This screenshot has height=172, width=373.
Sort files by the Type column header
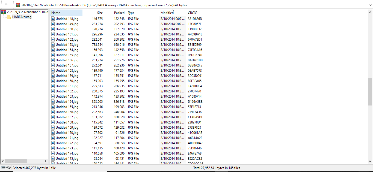click(143, 13)
